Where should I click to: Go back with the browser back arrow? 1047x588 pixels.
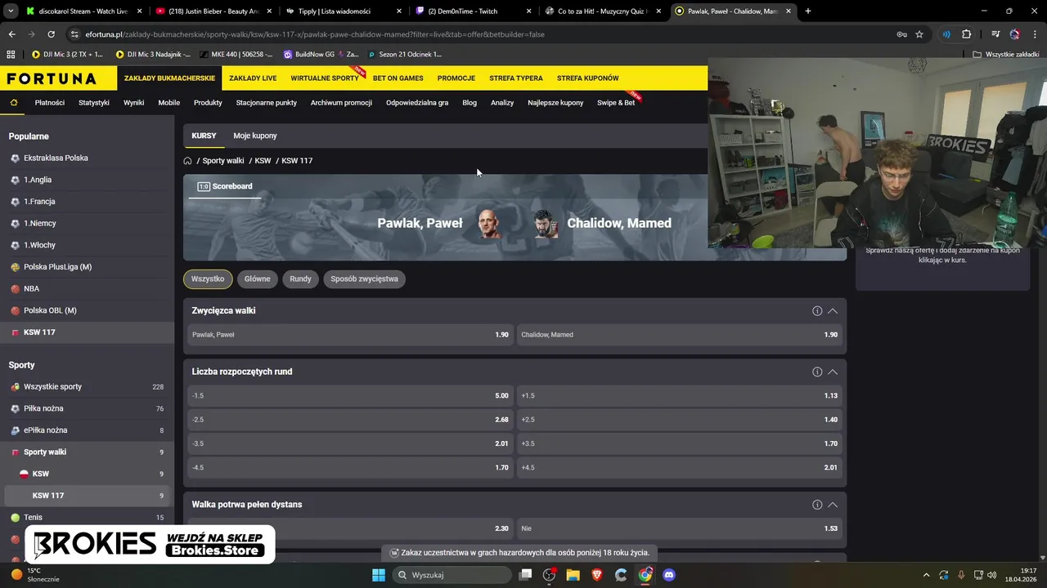11,34
